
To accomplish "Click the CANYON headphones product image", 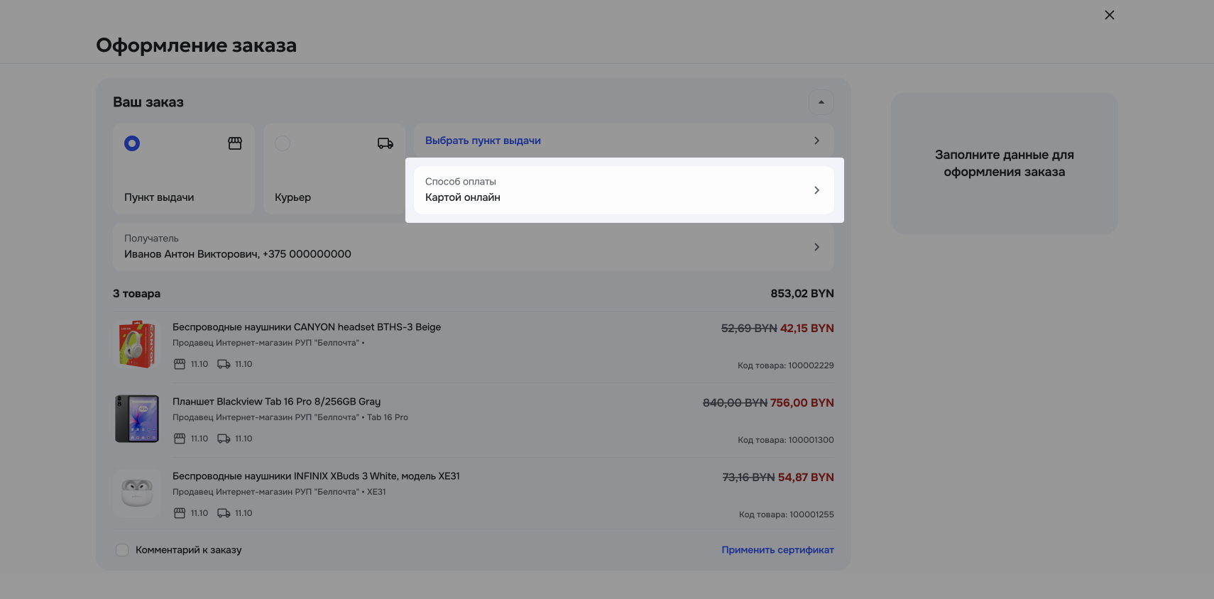I will [137, 344].
